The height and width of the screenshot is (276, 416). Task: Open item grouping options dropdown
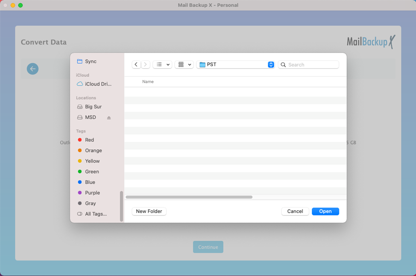pyautogui.click(x=184, y=64)
